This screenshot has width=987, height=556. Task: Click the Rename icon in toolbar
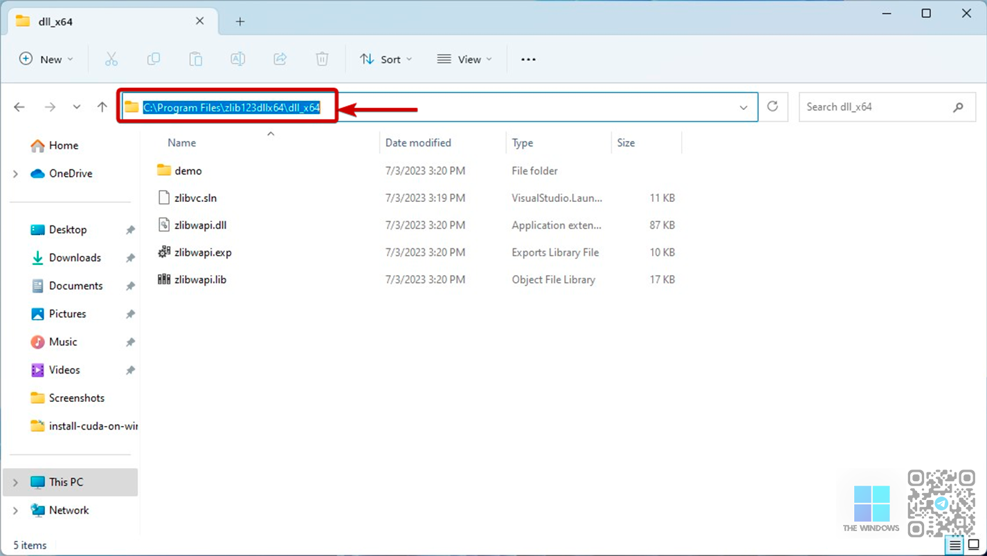point(237,59)
